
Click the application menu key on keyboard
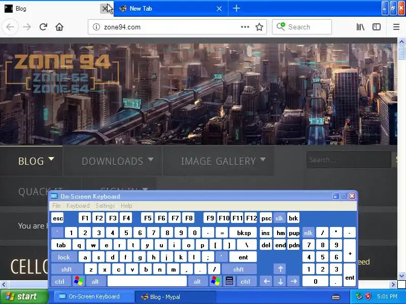click(229, 281)
